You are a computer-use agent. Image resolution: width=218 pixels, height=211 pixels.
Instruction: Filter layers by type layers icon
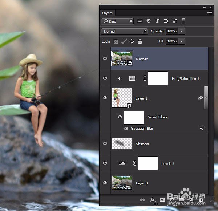click(157, 21)
